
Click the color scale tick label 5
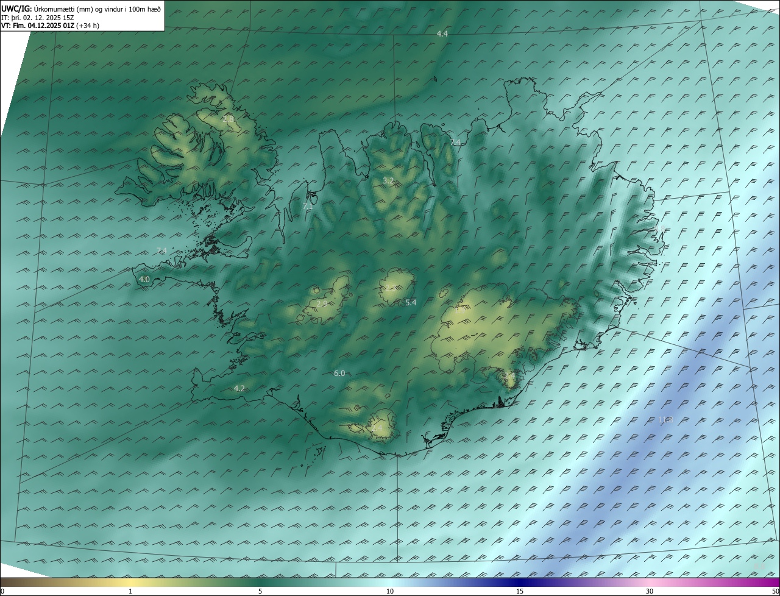coord(260,592)
